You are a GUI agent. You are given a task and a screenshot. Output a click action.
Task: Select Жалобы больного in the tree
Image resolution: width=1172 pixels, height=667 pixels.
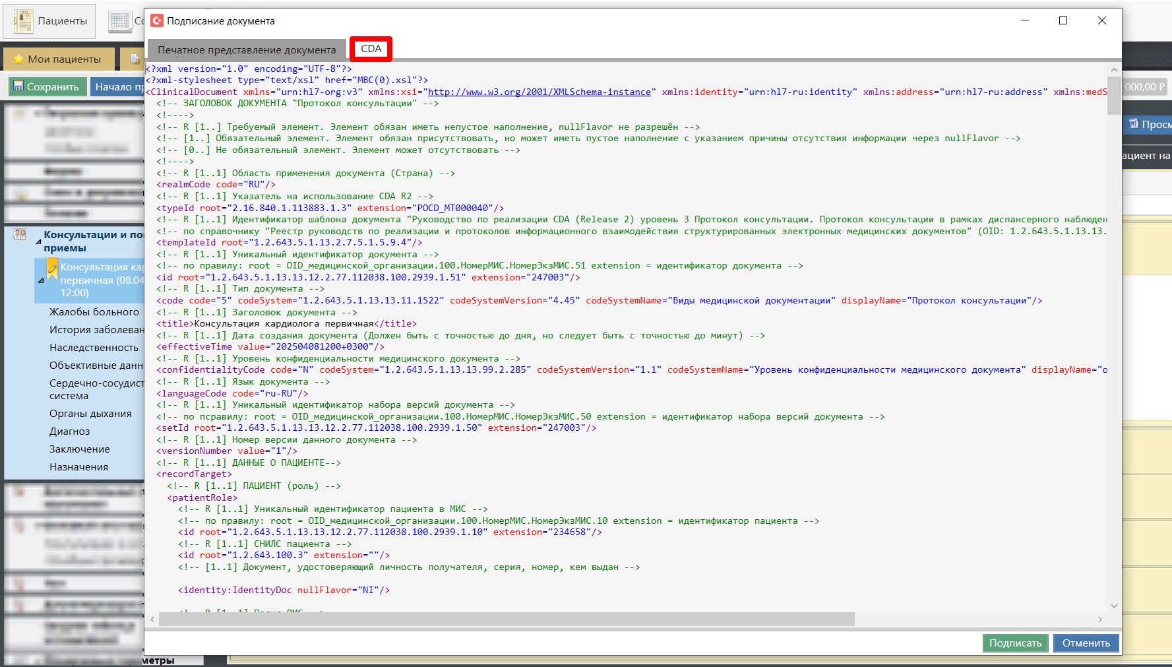pyautogui.click(x=94, y=312)
